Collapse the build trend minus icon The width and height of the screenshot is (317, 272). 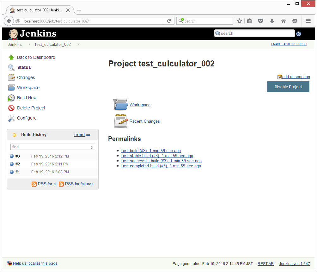[x=88, y=135]
